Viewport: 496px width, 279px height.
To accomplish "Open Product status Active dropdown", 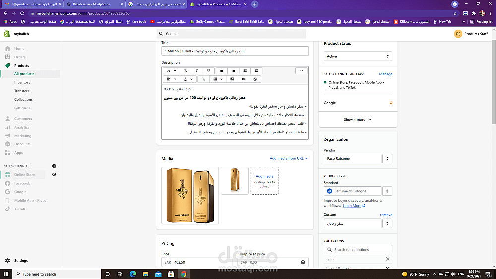I will (358, 56).
